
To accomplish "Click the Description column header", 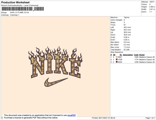I will 128,55.
